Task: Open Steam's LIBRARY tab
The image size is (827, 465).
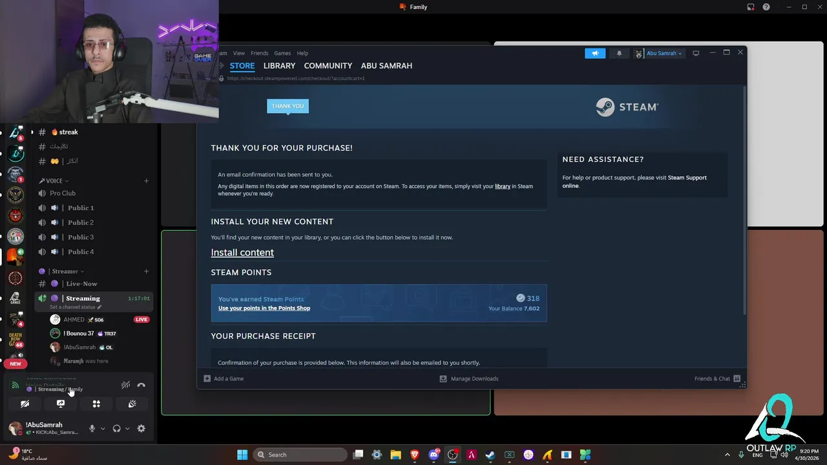Action: coord(279,66)
